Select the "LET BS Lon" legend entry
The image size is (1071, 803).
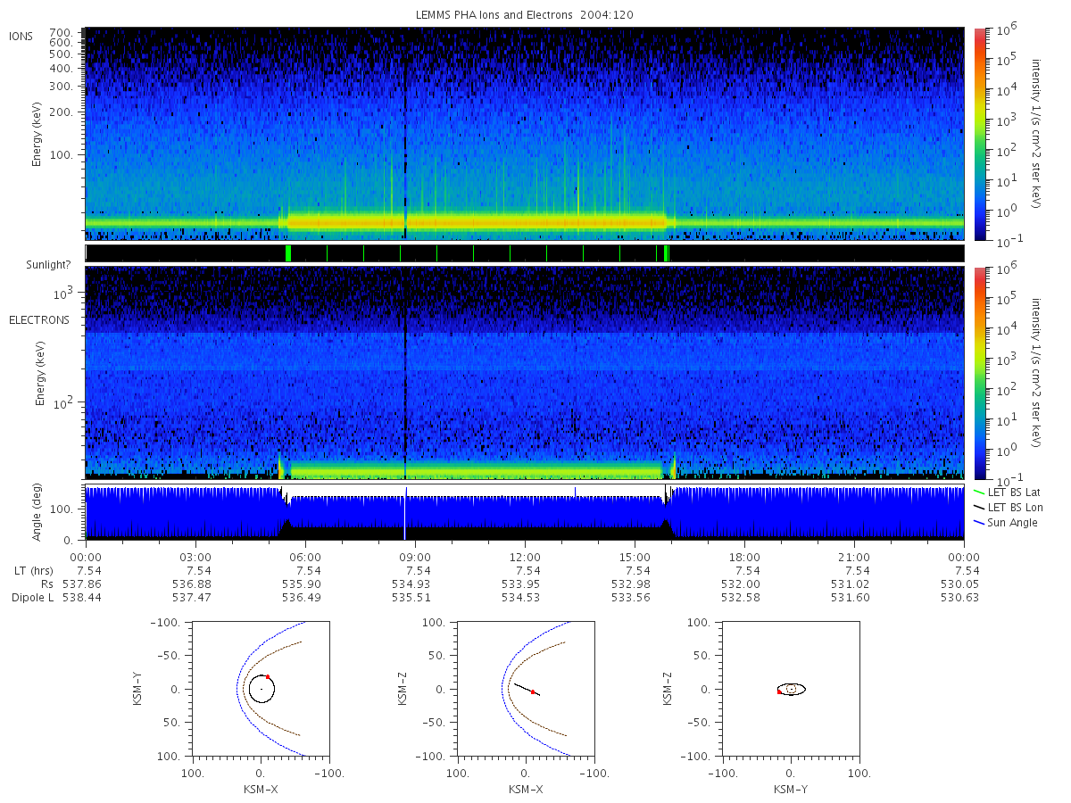(x=1008, y=507)
